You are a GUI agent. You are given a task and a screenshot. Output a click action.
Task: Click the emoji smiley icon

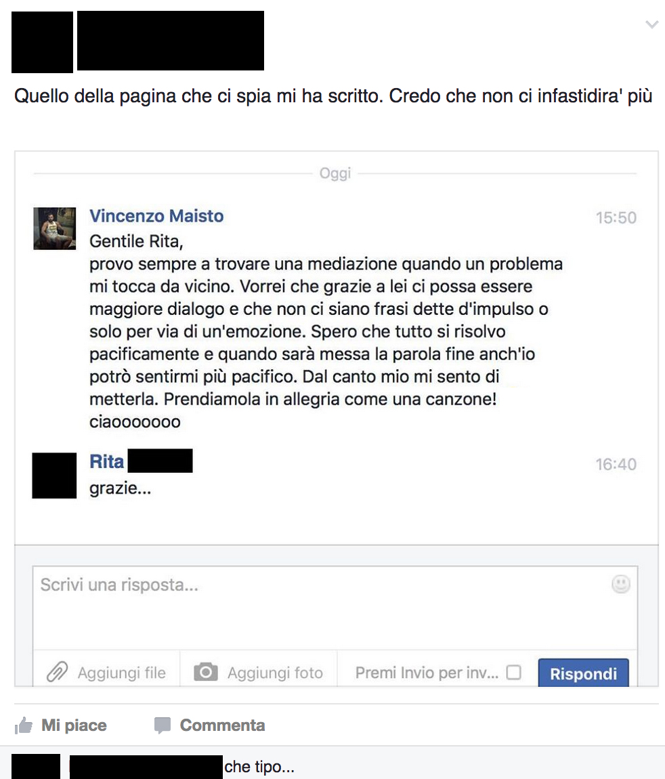620,584
